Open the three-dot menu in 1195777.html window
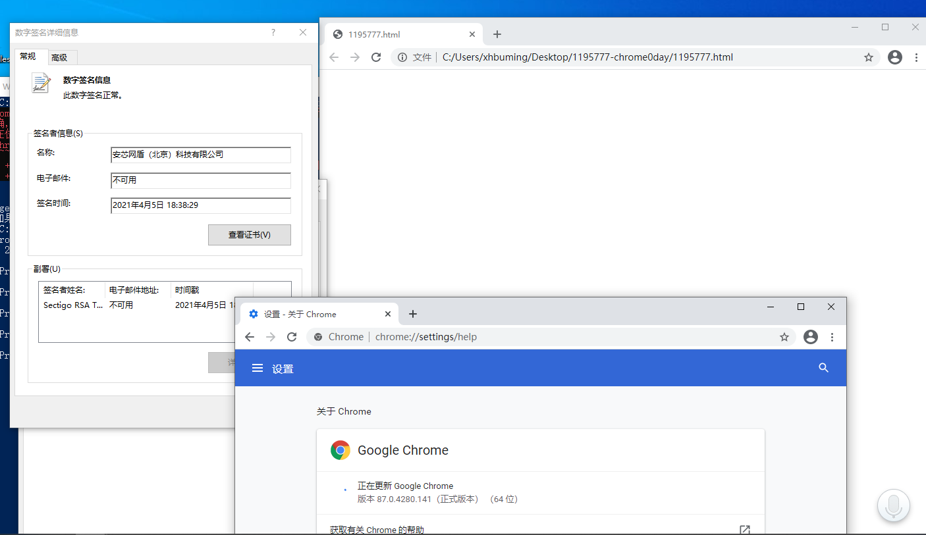Viewport: 926px width, 535px height. (x=916, y=57)
